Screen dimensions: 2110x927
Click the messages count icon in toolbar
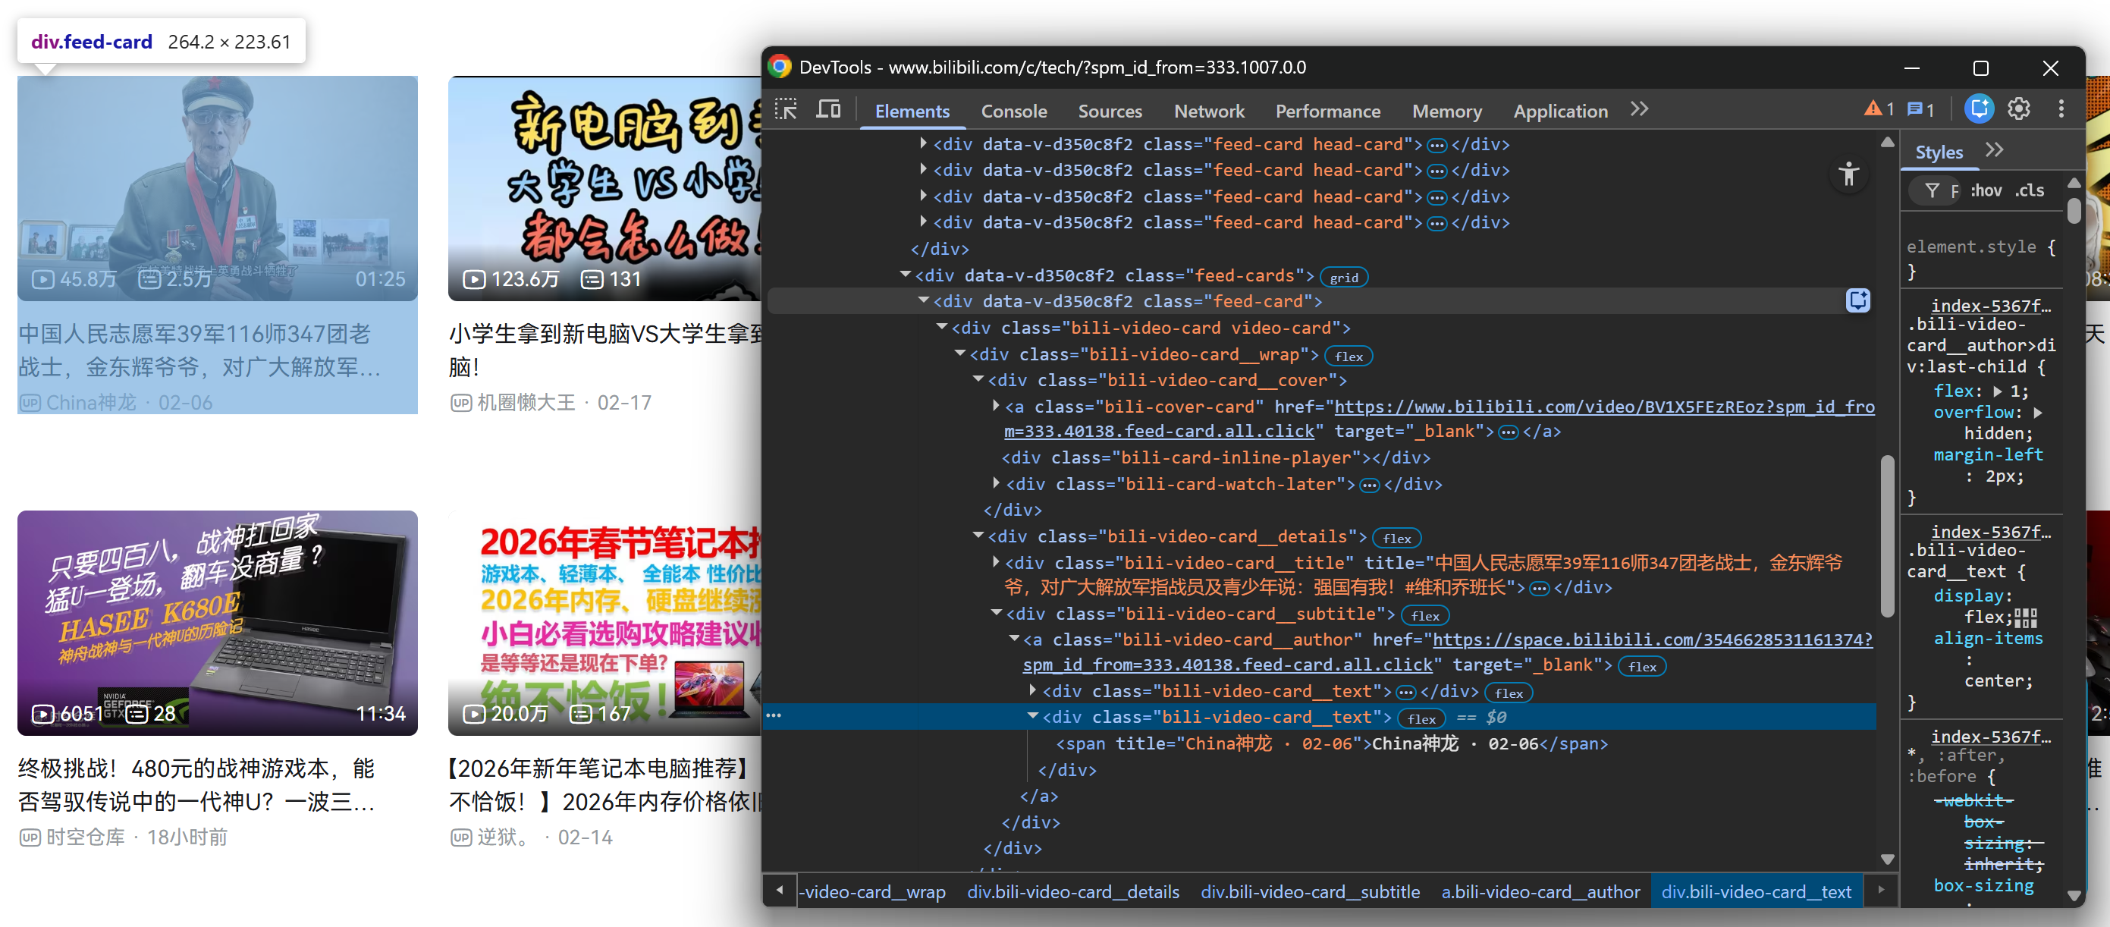[1921, 110]
